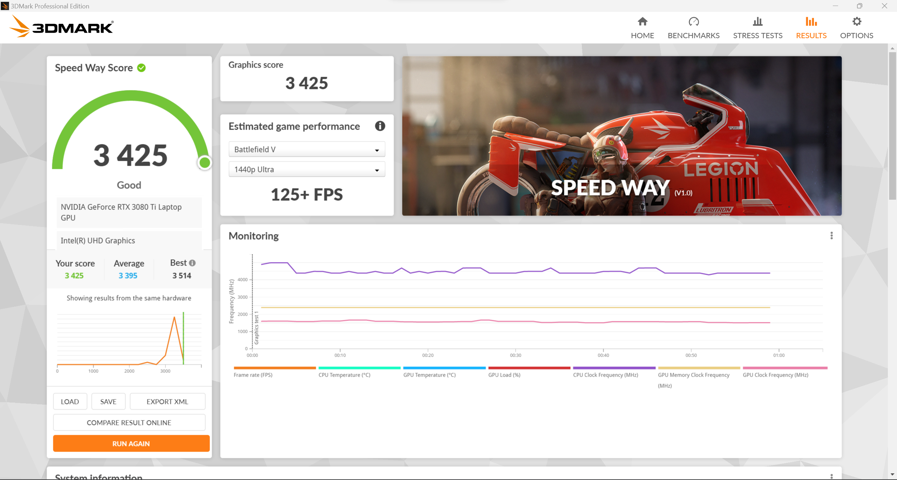Click the COMPARE RESULT ONLINE button

point(129,423)
